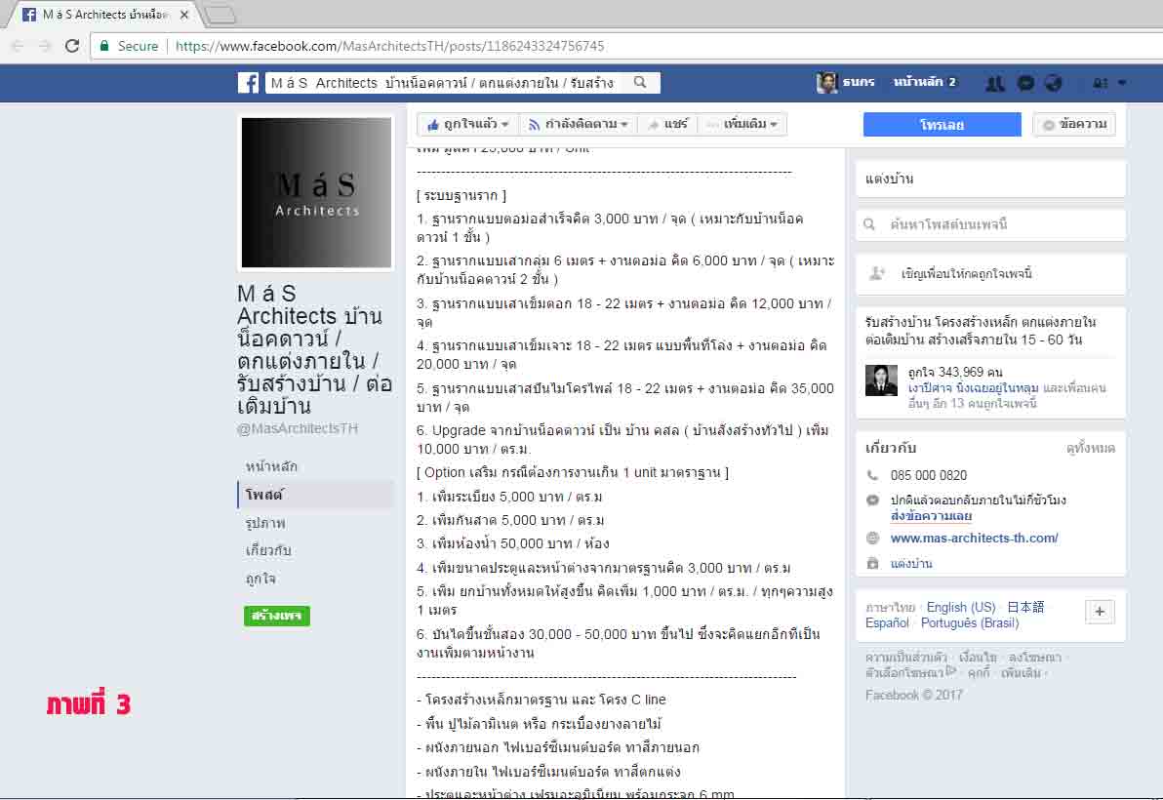Click เชิญเพื่อนให้กดถูกใจเพจนี้ invite field
This screenshot has width=1163, height=800.
click(x=991, y=273)
